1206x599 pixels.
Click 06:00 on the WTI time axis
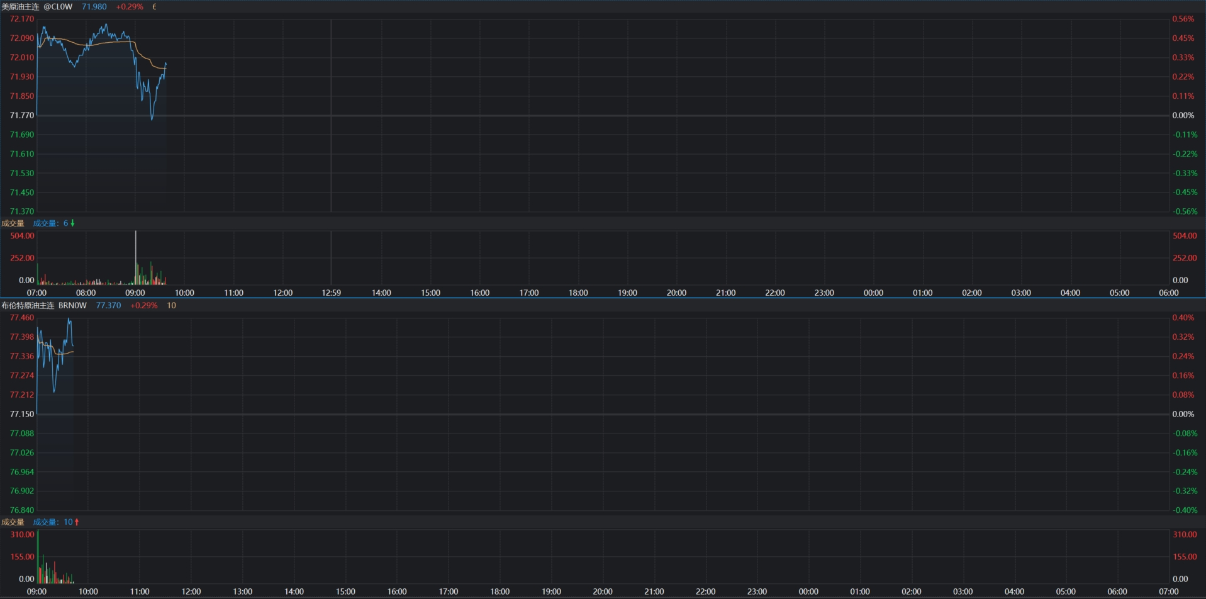(1169, 293)
